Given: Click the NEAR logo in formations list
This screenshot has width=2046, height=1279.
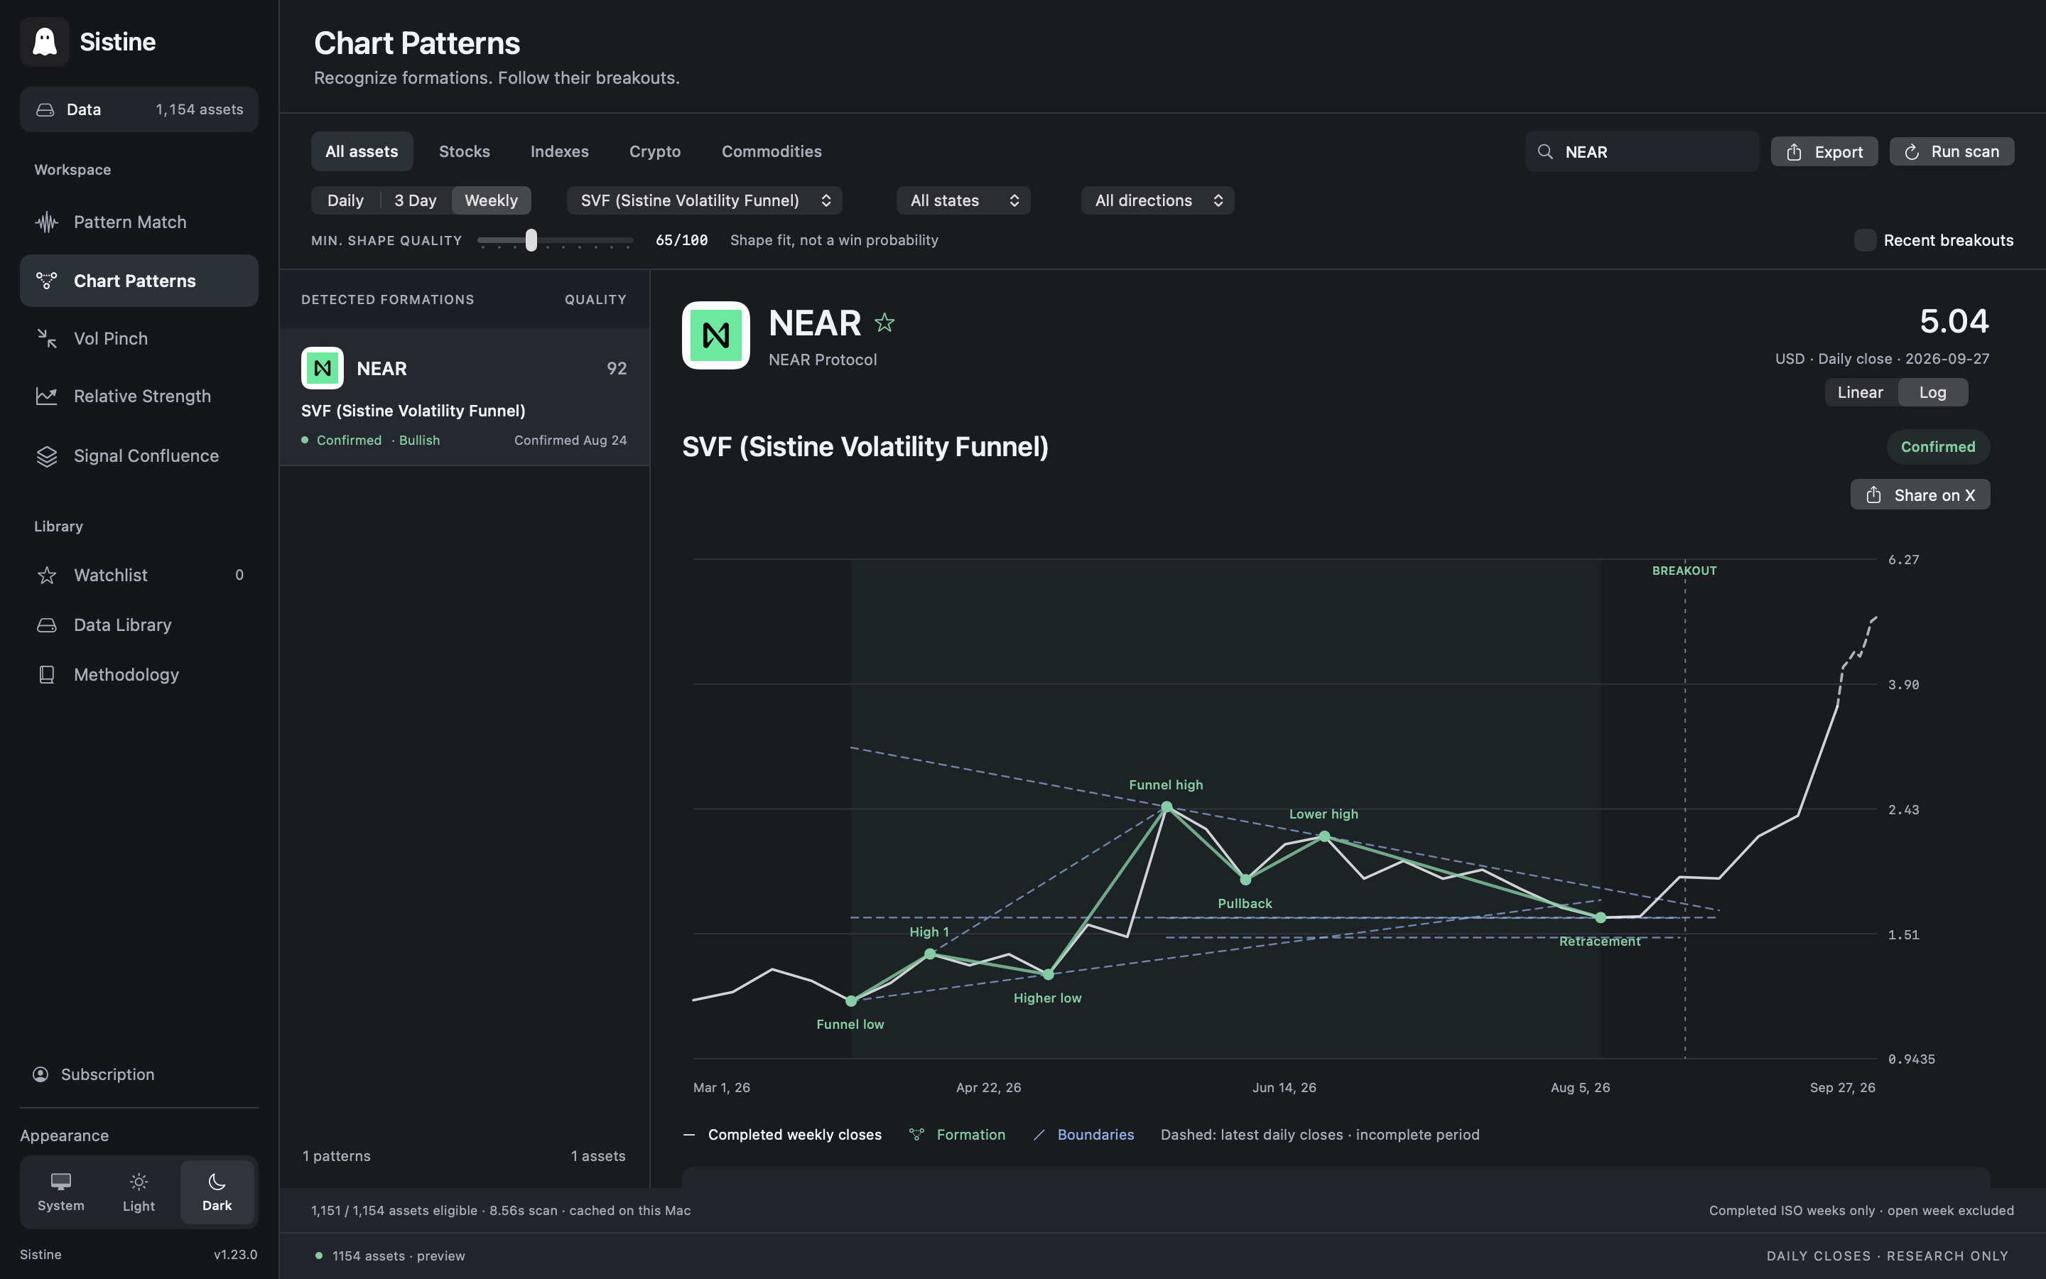Looking at the screenshot, I should (322, 368).
